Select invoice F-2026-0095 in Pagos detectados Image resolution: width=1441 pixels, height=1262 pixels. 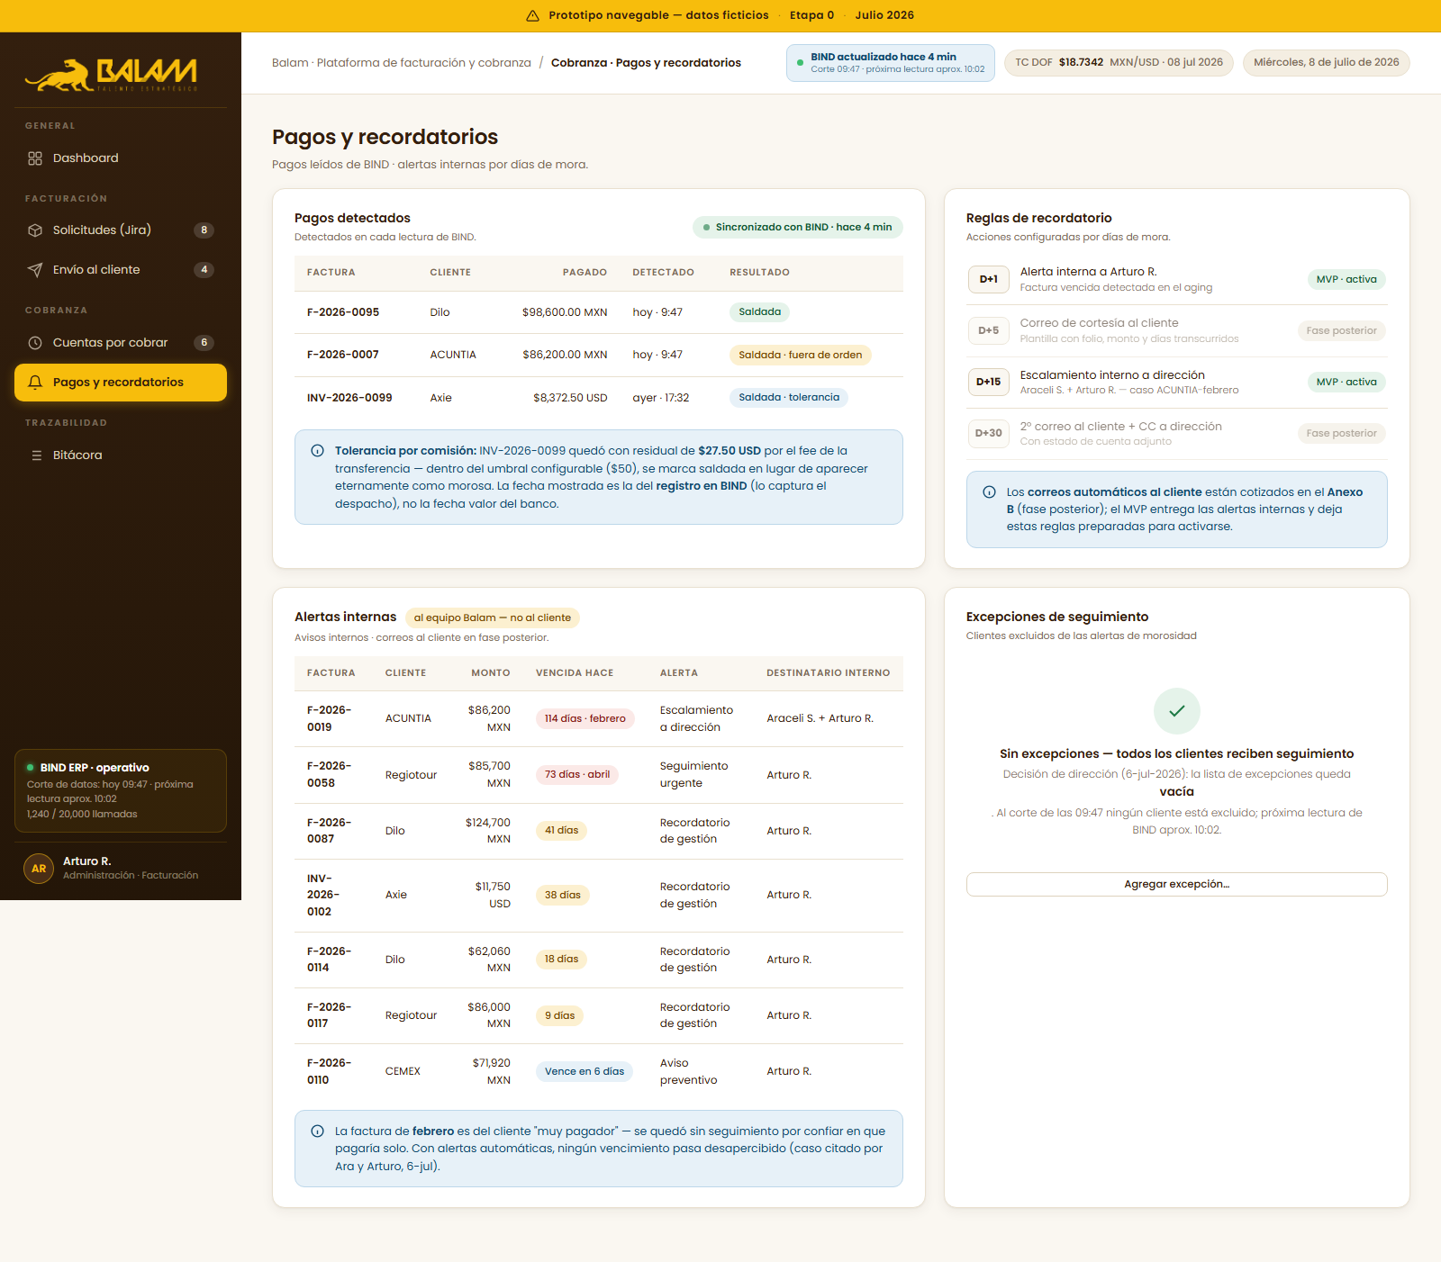click(x=599, y=312)
